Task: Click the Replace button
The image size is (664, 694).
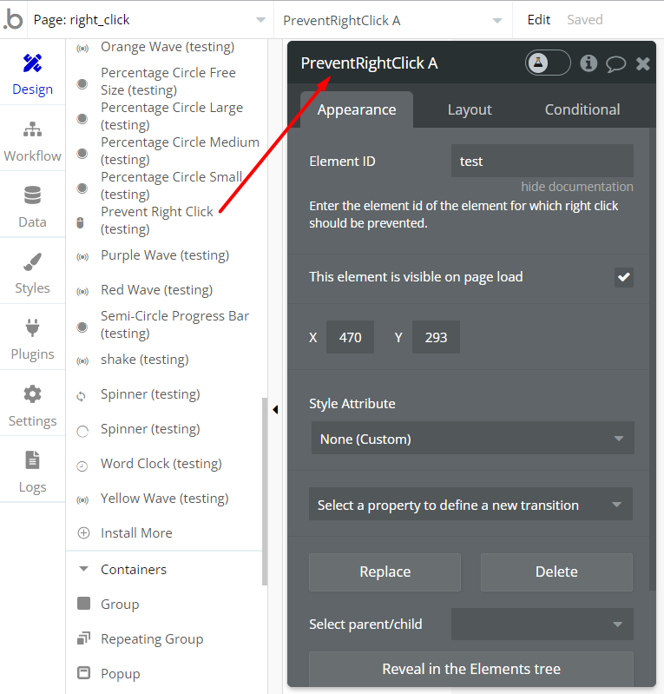Action: (x=385, y=572)
